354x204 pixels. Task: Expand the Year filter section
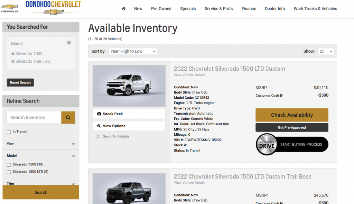[41, 144]
